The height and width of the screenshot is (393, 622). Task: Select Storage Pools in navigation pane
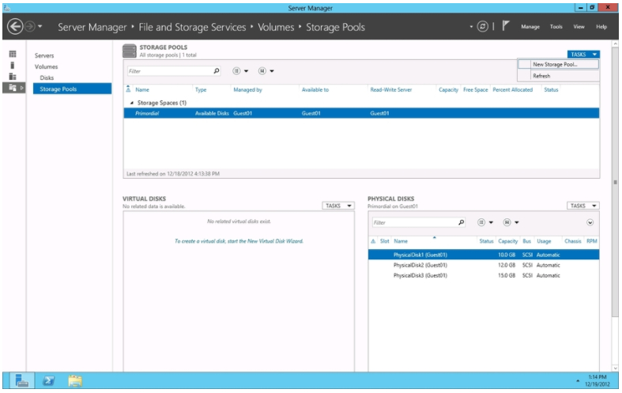click(x=72, y=89)
